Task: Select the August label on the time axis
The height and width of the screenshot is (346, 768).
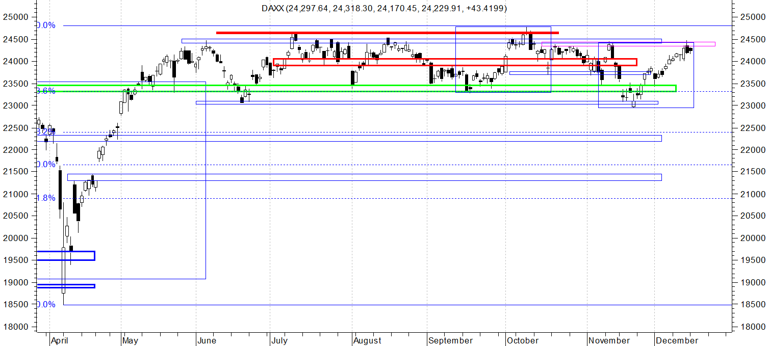Action: [x=367, y=340]
